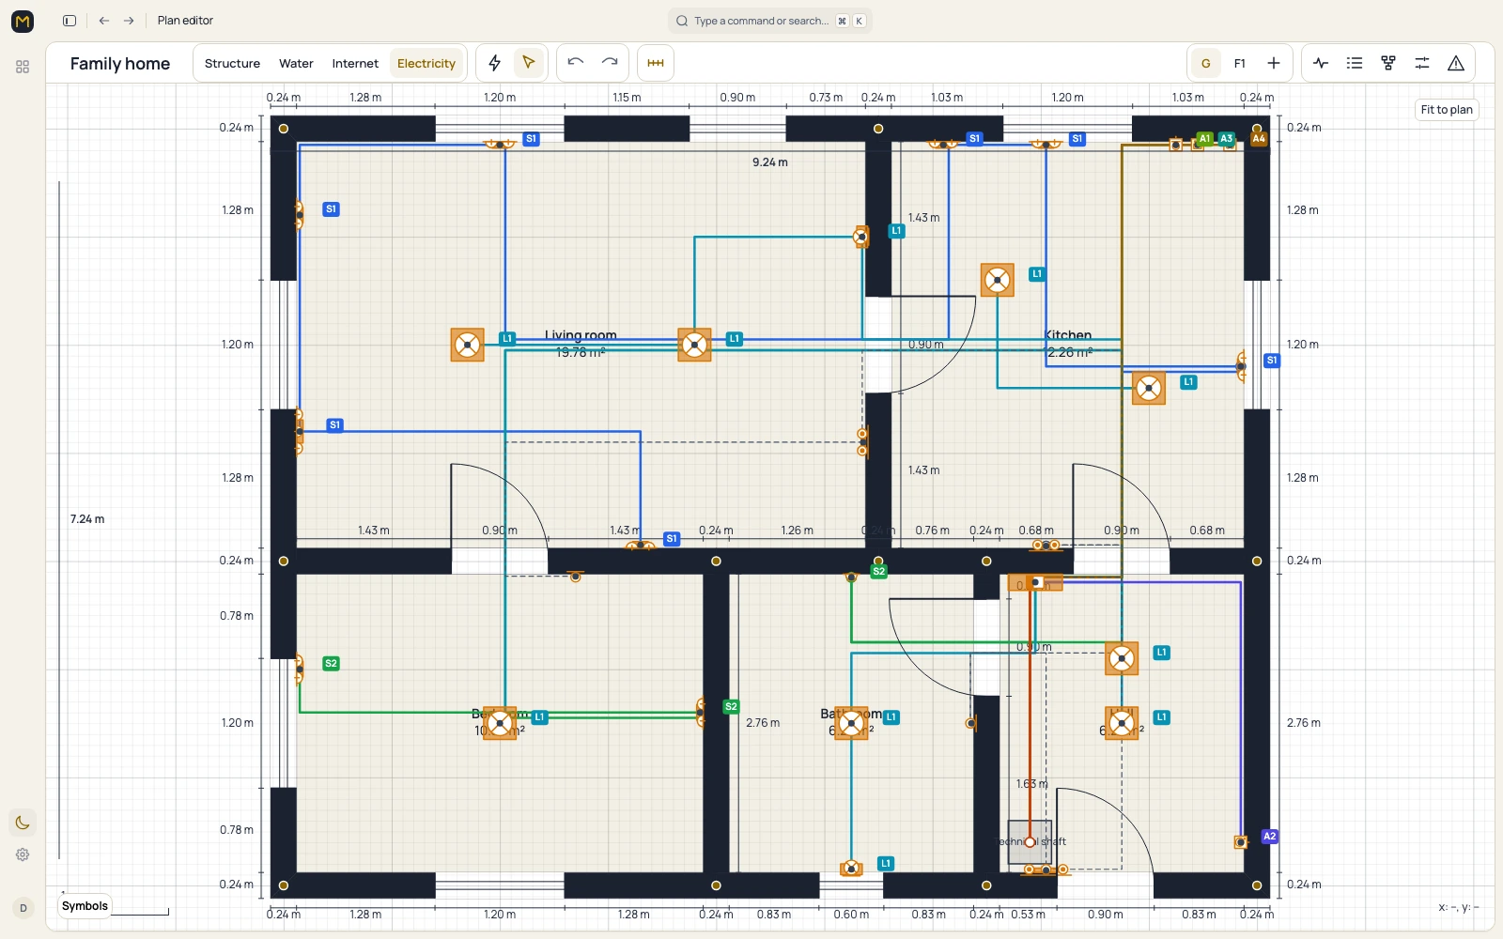Open the user avatar D

(x=23, y=908)
